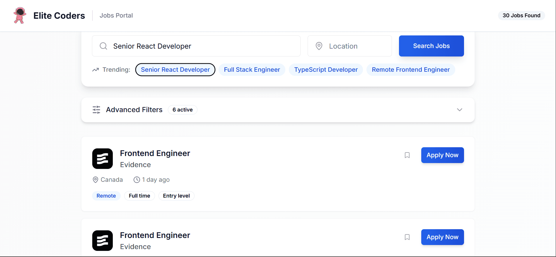556x257 pixels.
Task: Select the Remote Frontend Engineer trending chip
Action: point(411,70)
